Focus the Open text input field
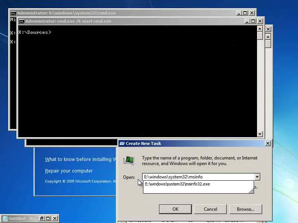Screen dimensions: 298x223 [x=199, y=177]
